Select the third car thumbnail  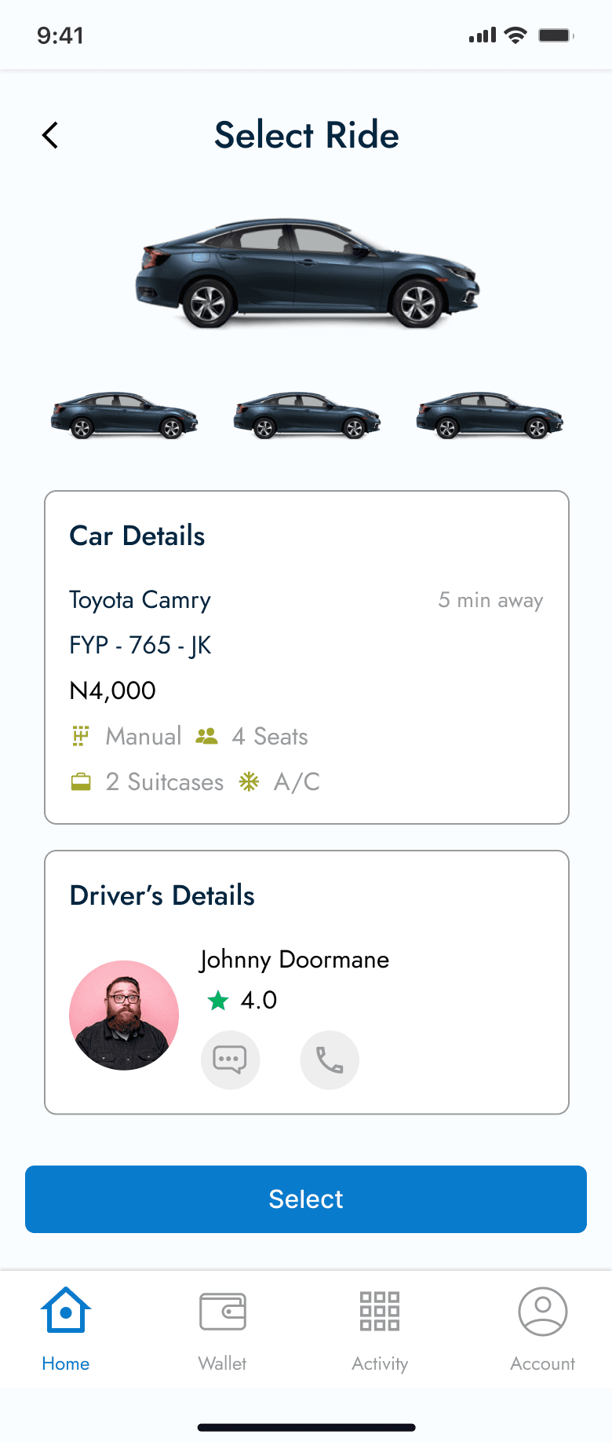[490, 415]
